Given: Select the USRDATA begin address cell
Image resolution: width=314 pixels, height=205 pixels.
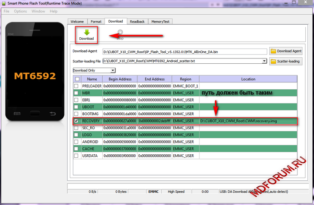Looking at the screenshot, I should pyautogui.click(x=120, y=156).
